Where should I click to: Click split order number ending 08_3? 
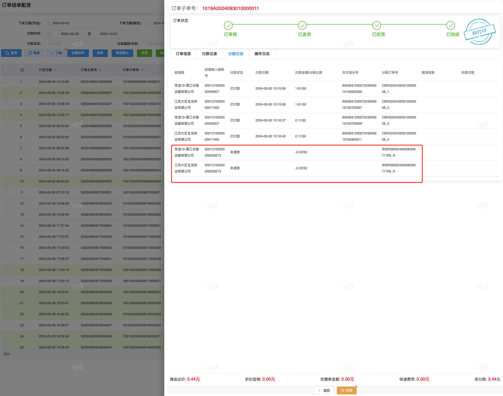tap(399, 120)
